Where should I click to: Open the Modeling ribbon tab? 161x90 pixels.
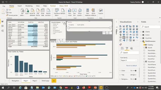point(29,6)
